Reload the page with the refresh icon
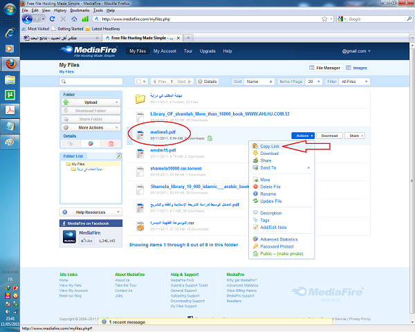 52,19
